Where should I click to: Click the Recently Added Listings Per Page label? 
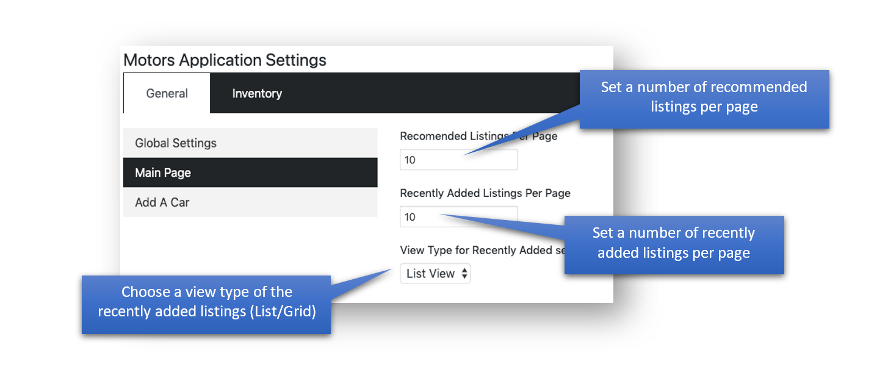point(485,193)
